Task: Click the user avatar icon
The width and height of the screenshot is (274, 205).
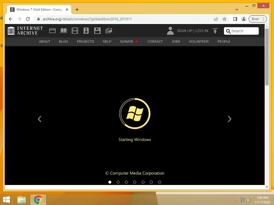Action: pyautogui.click(x=170, y=31)
